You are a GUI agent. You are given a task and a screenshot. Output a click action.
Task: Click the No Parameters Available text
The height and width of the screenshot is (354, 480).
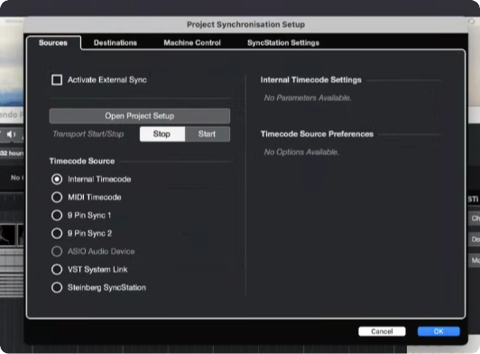(308, 98)
